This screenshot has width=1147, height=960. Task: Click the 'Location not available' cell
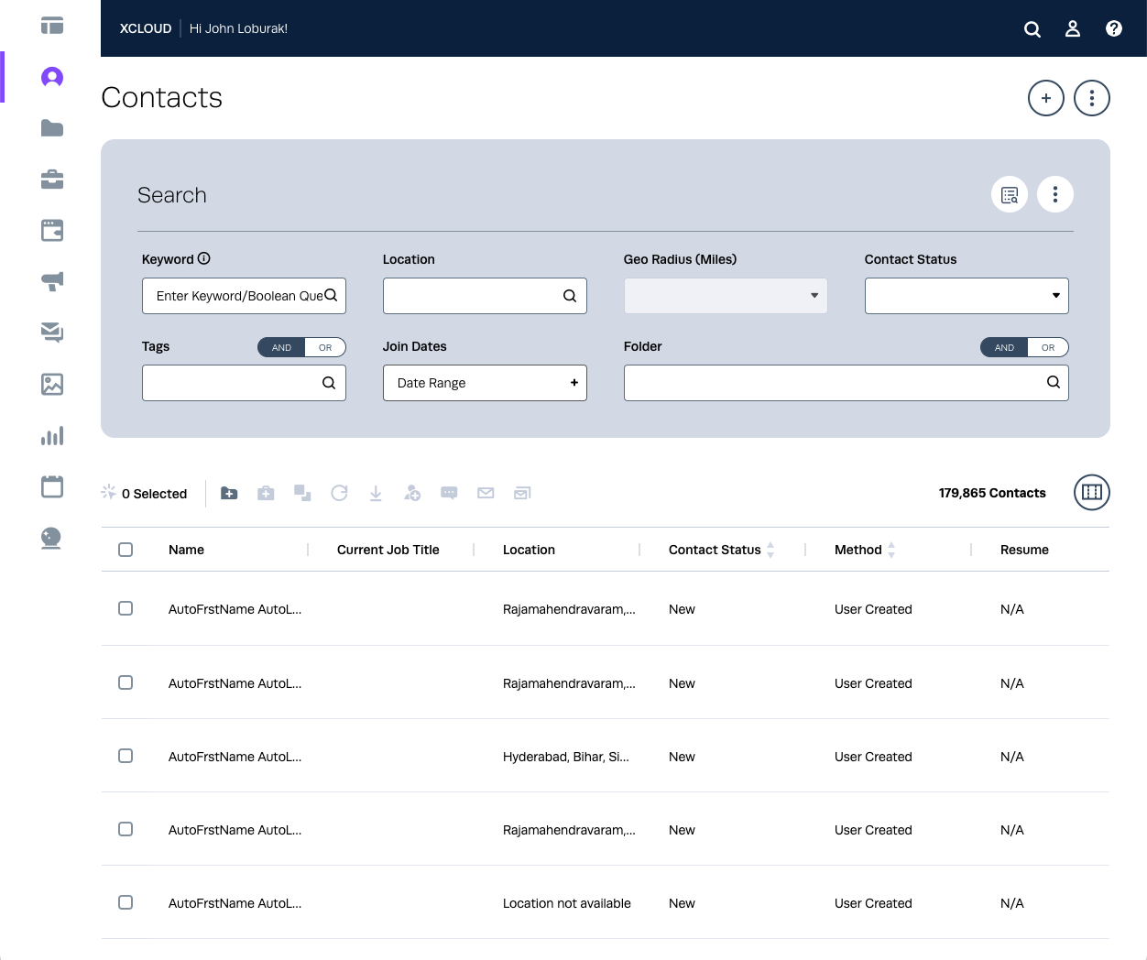click(x=567, y=903)
